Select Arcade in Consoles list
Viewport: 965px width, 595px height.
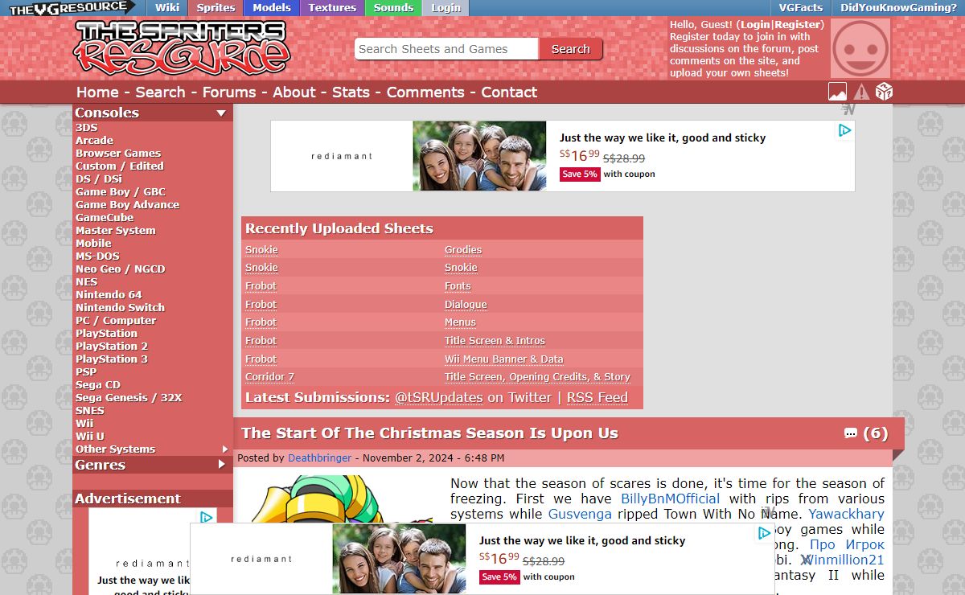click(94, 141)
